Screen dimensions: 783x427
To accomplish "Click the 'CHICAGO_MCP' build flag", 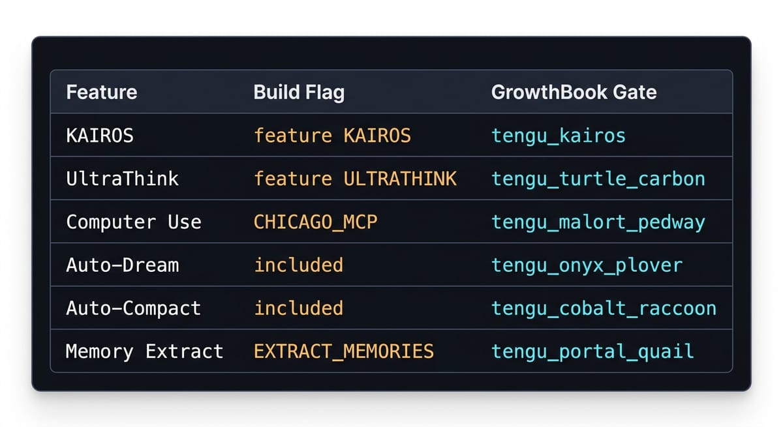I will tap(316, 222).
